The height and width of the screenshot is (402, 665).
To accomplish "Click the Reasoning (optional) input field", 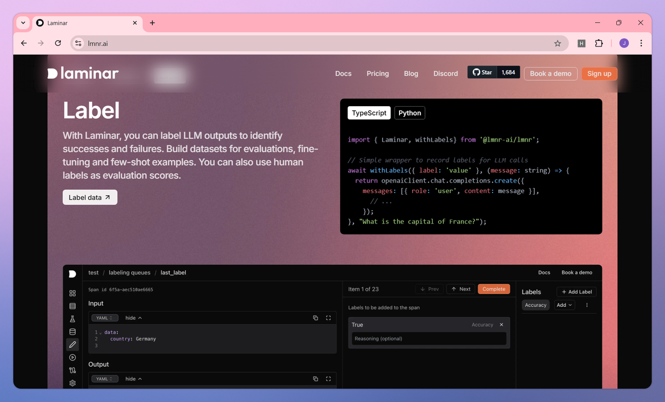I will pos(429,338).
